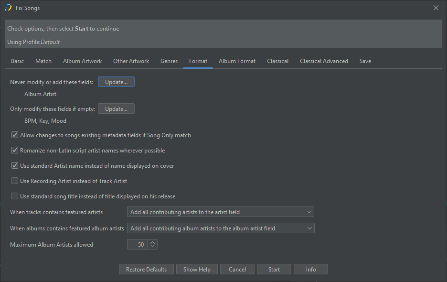Viewport: 447px width, 282px height.
Task: Click Update for never modify fields
Action: [116, 82]
